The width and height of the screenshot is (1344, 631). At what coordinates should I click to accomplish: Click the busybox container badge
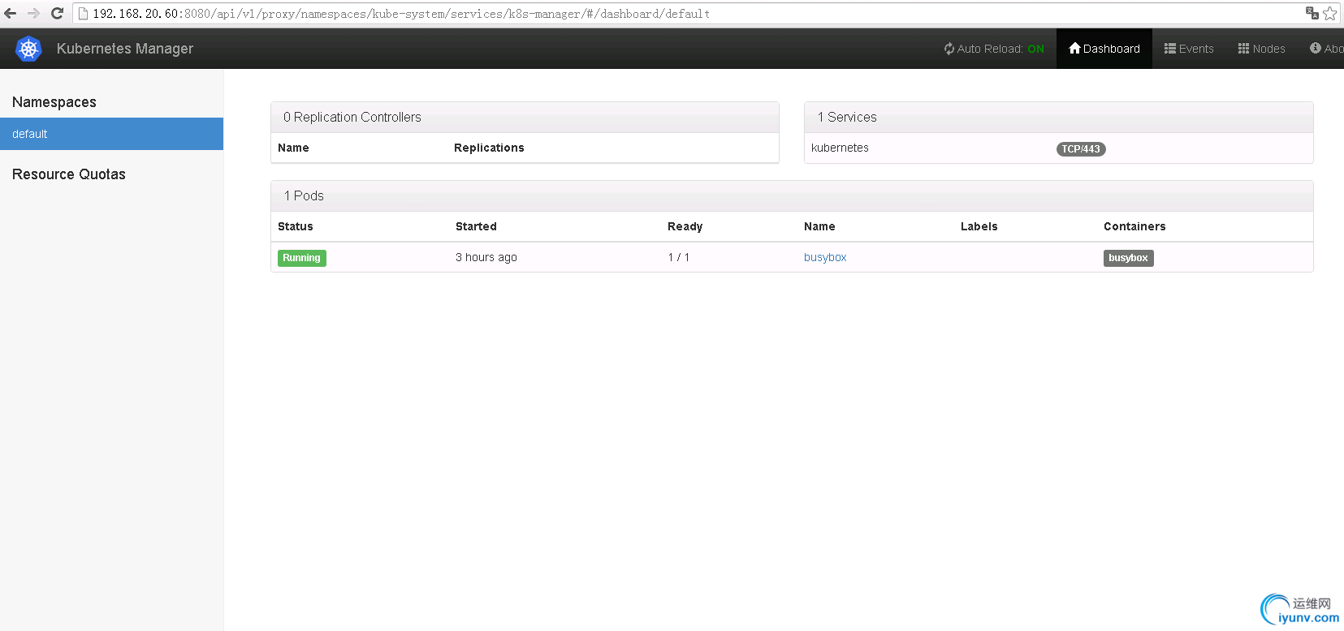click(x=1128, y=258)
